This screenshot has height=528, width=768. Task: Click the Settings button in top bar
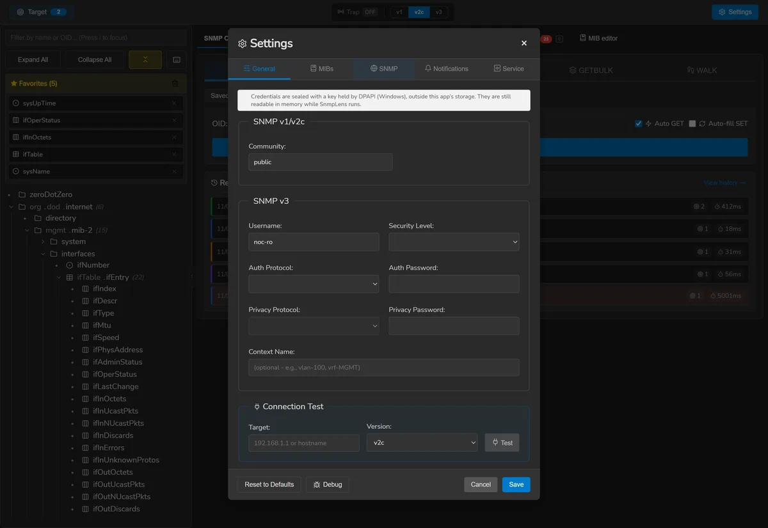735,12
